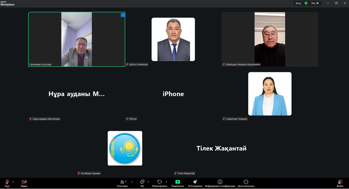Open Информация о конференции meeting info

click(220, 183)
